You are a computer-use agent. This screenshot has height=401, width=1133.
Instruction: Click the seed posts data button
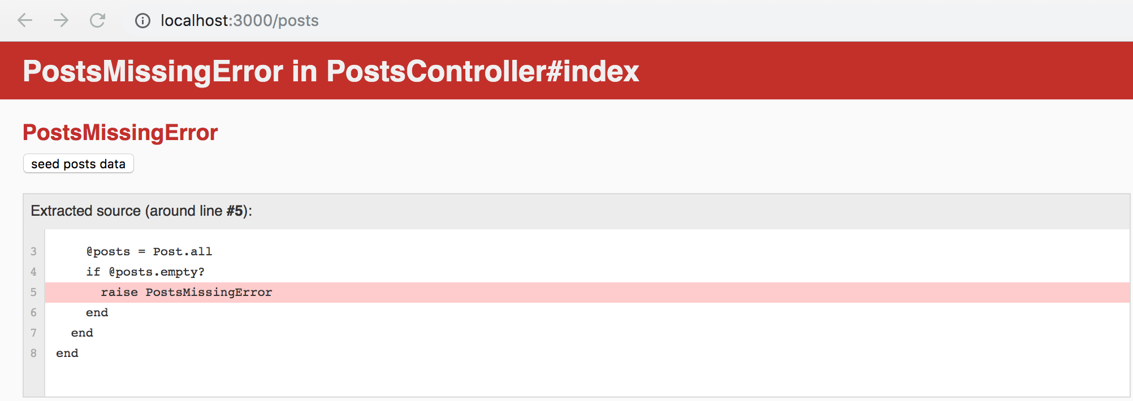click(78, 164)
